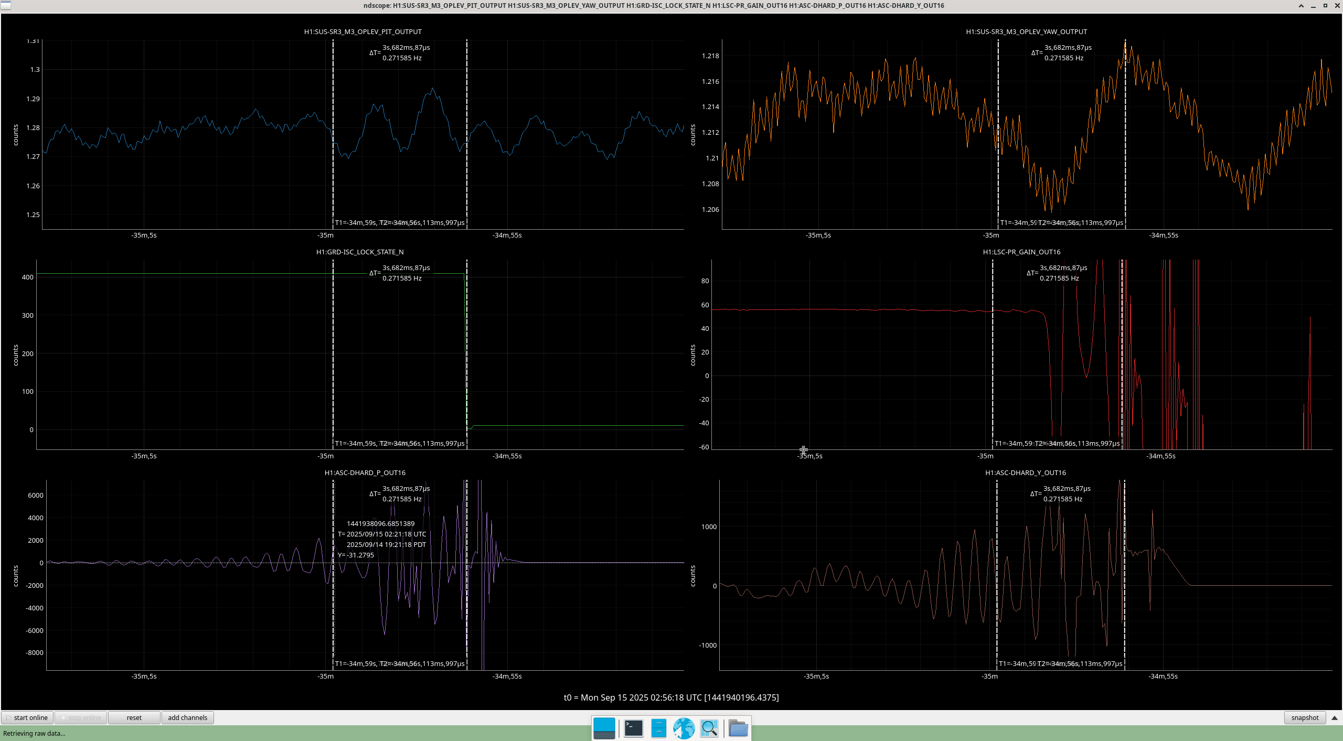Click the start online button
Viewport: 1343px width, 741px height.
(x=27, y=717)
